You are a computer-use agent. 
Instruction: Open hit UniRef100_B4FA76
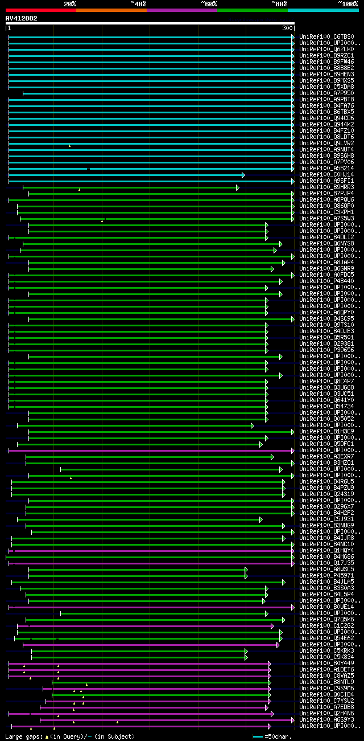(x=326, y=106)
